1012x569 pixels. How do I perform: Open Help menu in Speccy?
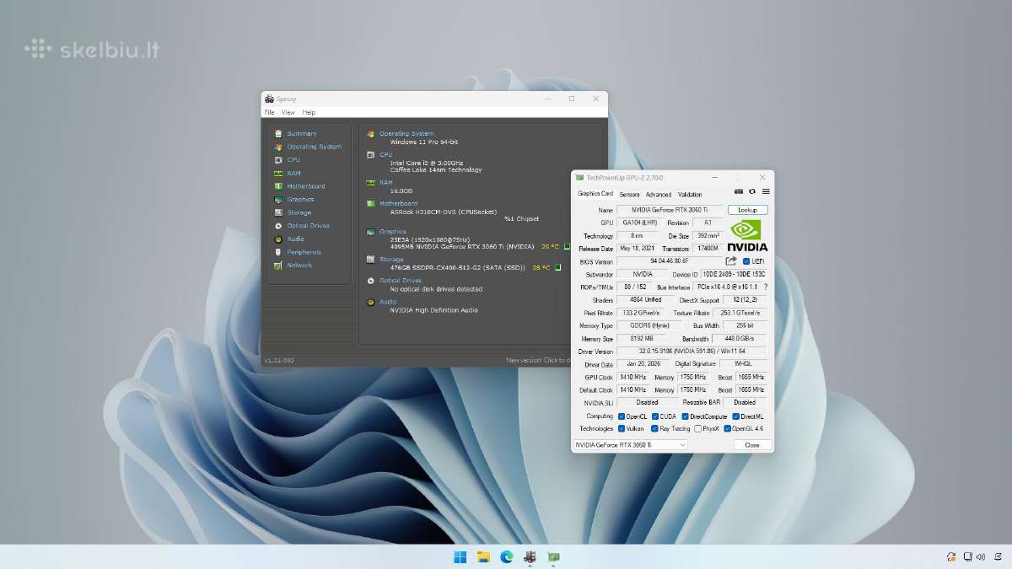coord(309,112)
